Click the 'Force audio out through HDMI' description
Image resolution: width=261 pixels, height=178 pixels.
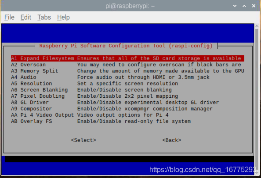[x=143, y=77]
